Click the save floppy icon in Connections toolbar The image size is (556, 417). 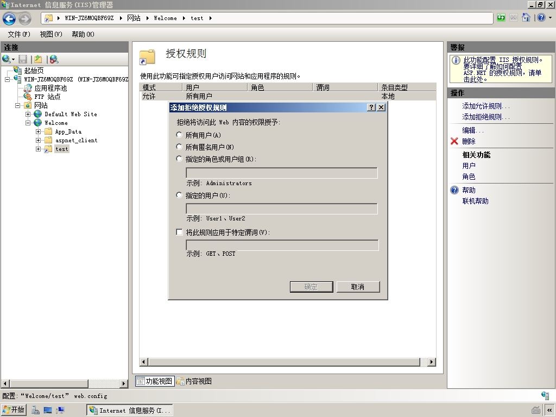click(x=23, y=59)
